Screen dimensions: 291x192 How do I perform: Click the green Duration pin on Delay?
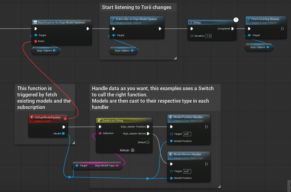[192, 36]
